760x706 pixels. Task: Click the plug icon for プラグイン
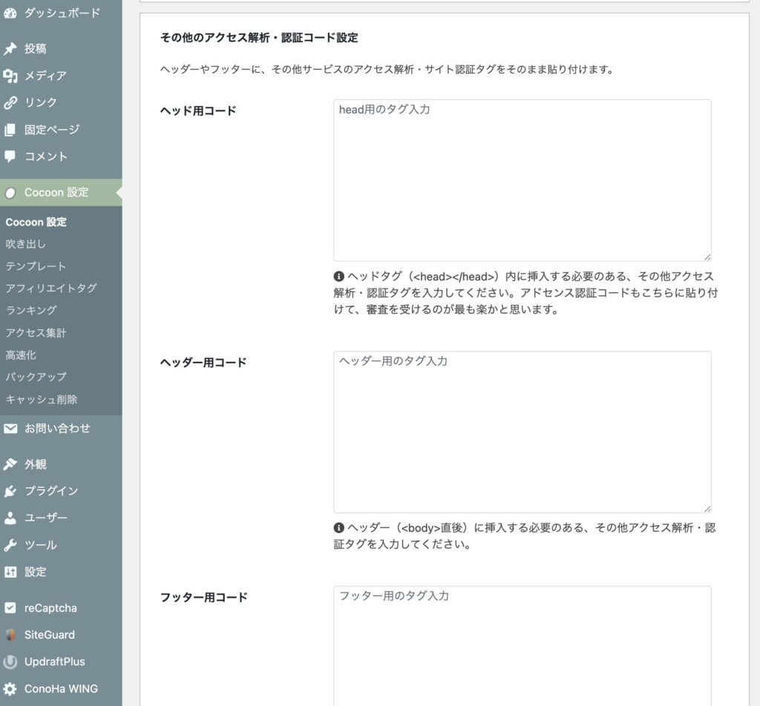10,491
